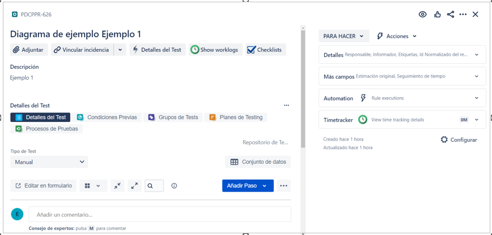Click the vertical scrollbar of the issue panel

[x=303, y=85]
